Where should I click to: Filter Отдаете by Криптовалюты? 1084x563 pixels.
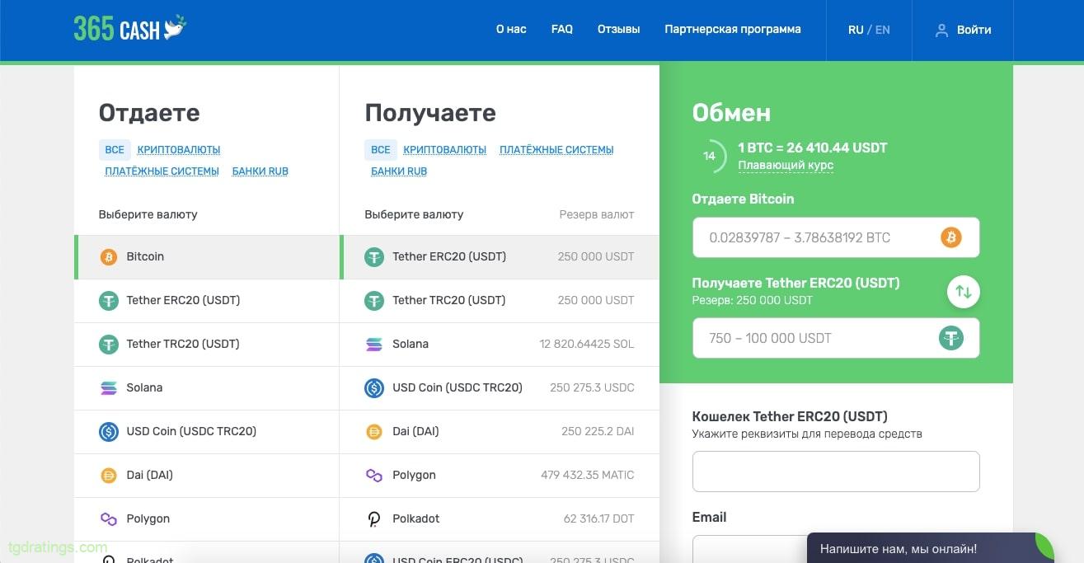click(179, 150)
